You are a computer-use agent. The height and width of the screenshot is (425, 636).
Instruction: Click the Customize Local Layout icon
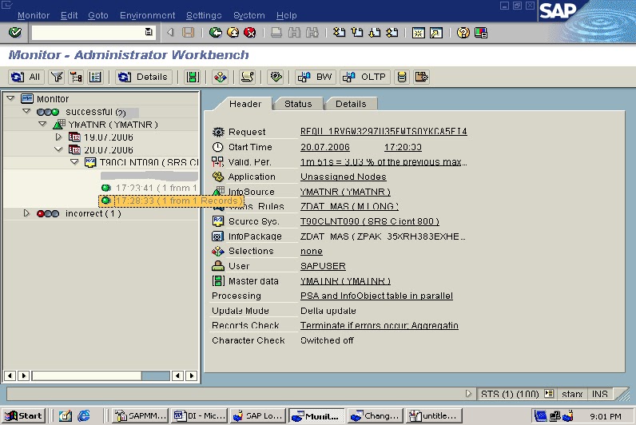point(481,33)
